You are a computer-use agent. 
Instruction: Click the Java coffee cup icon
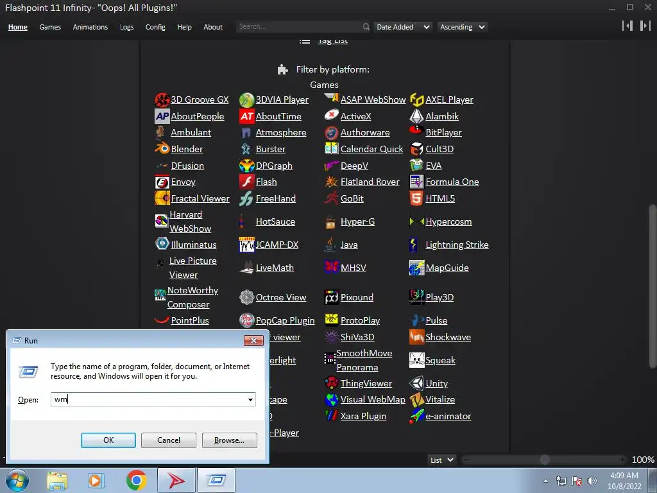point(330,245)
